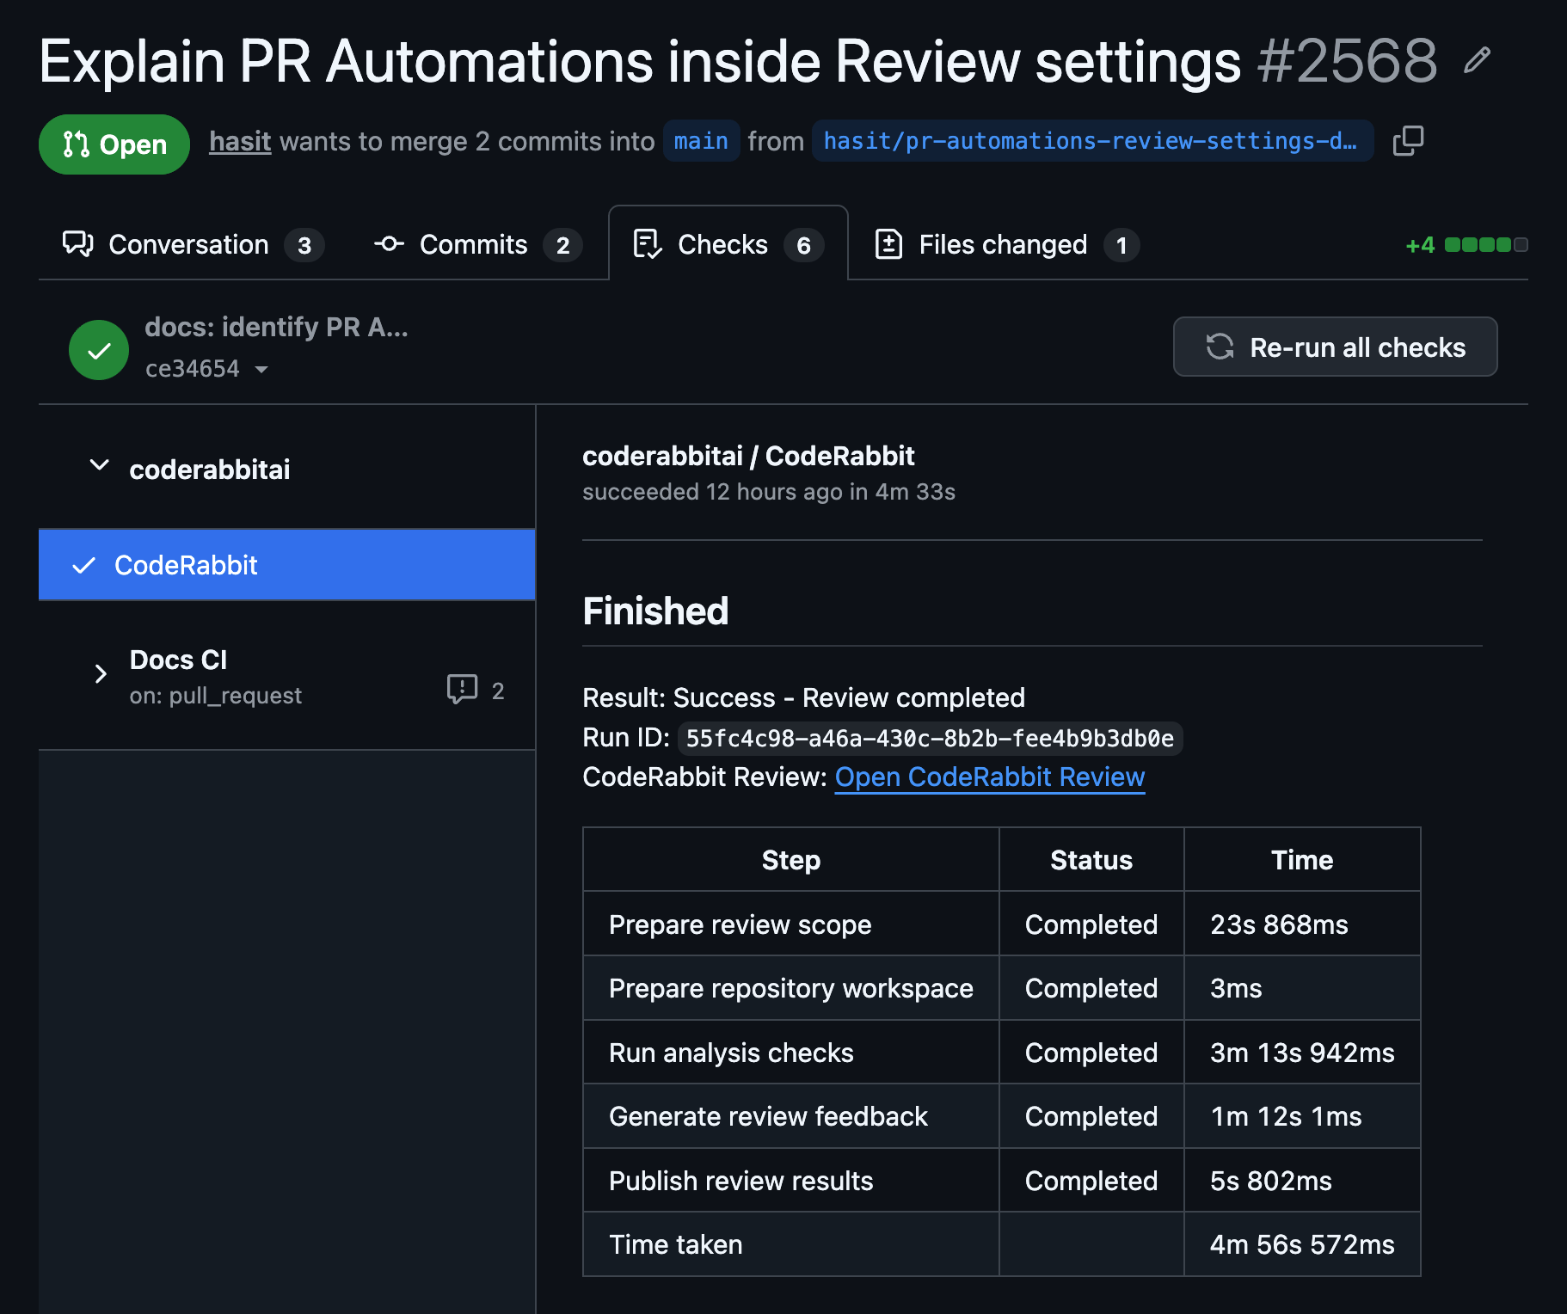Click the 'Prepare repository workspace' cell
This screenshot has width=1567, height=1314.
coord(790,988)
